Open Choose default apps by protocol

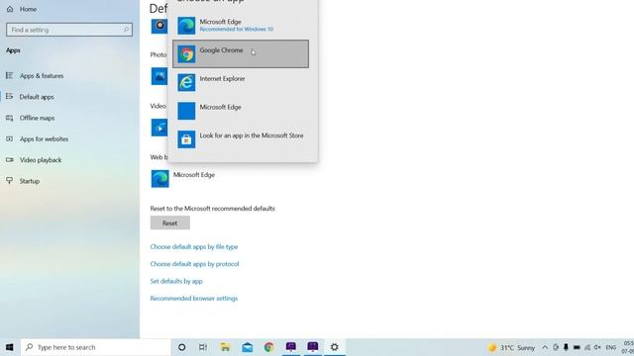click(x=194, y=264)
